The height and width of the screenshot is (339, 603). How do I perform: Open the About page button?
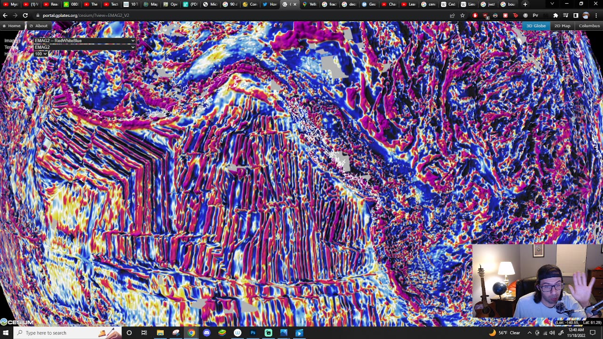[x=39, y=26]
